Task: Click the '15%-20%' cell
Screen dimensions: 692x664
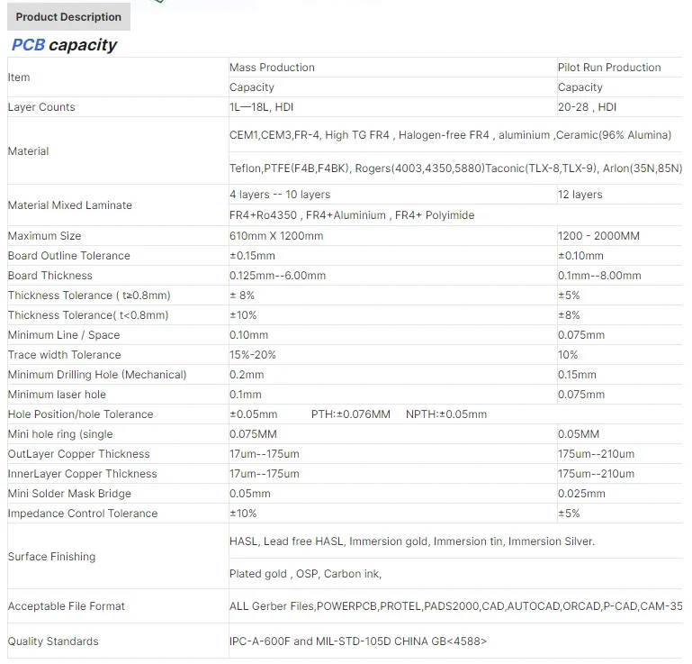Action: (253, 355)
